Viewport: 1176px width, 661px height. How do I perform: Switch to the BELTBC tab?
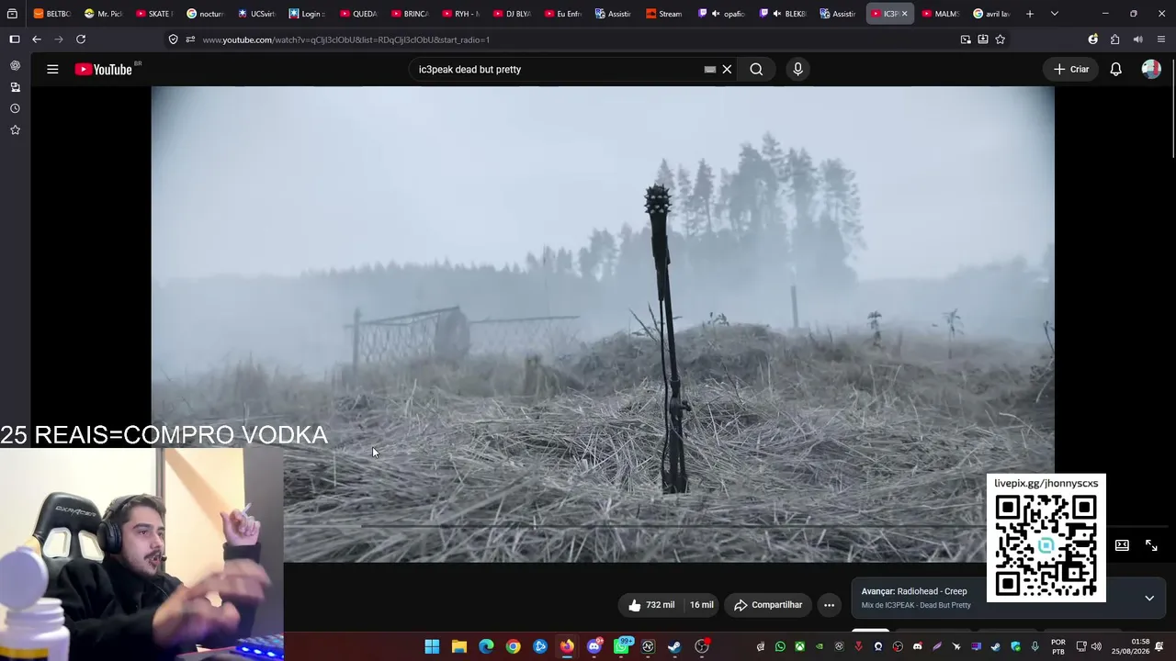click(52, 14)
